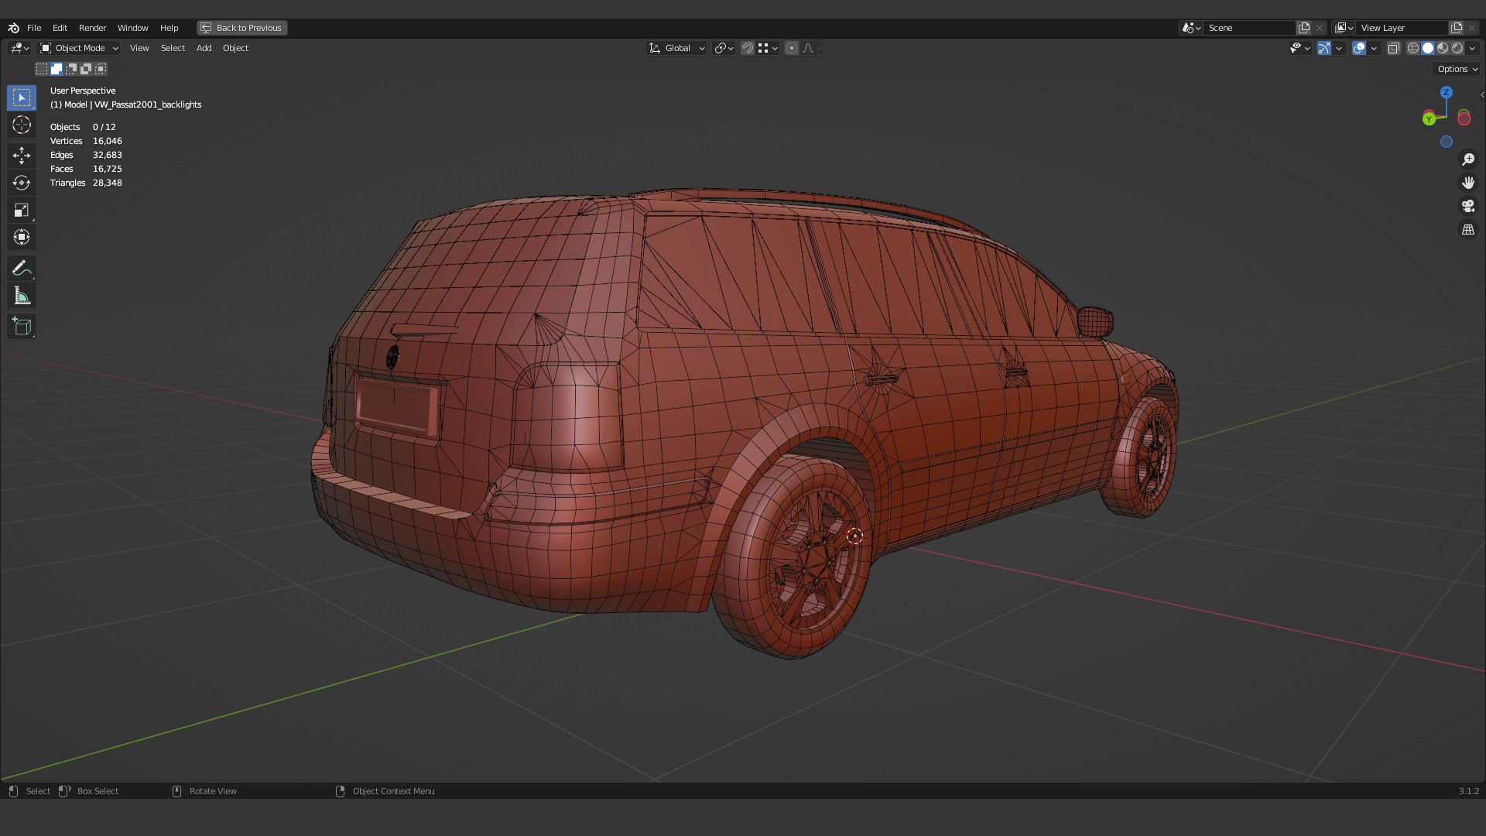Open the Edit menu

coord(60,28)
